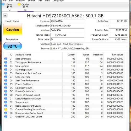
Task: Select the D: drive Caution tab
Action: 25,7
